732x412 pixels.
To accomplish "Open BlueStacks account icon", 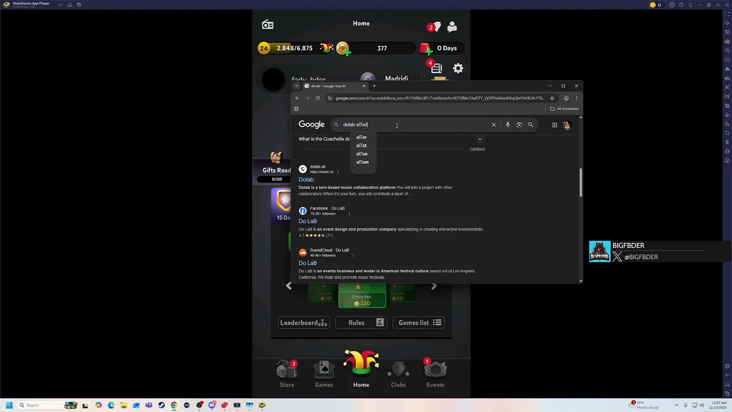I will tap(673, 5).
